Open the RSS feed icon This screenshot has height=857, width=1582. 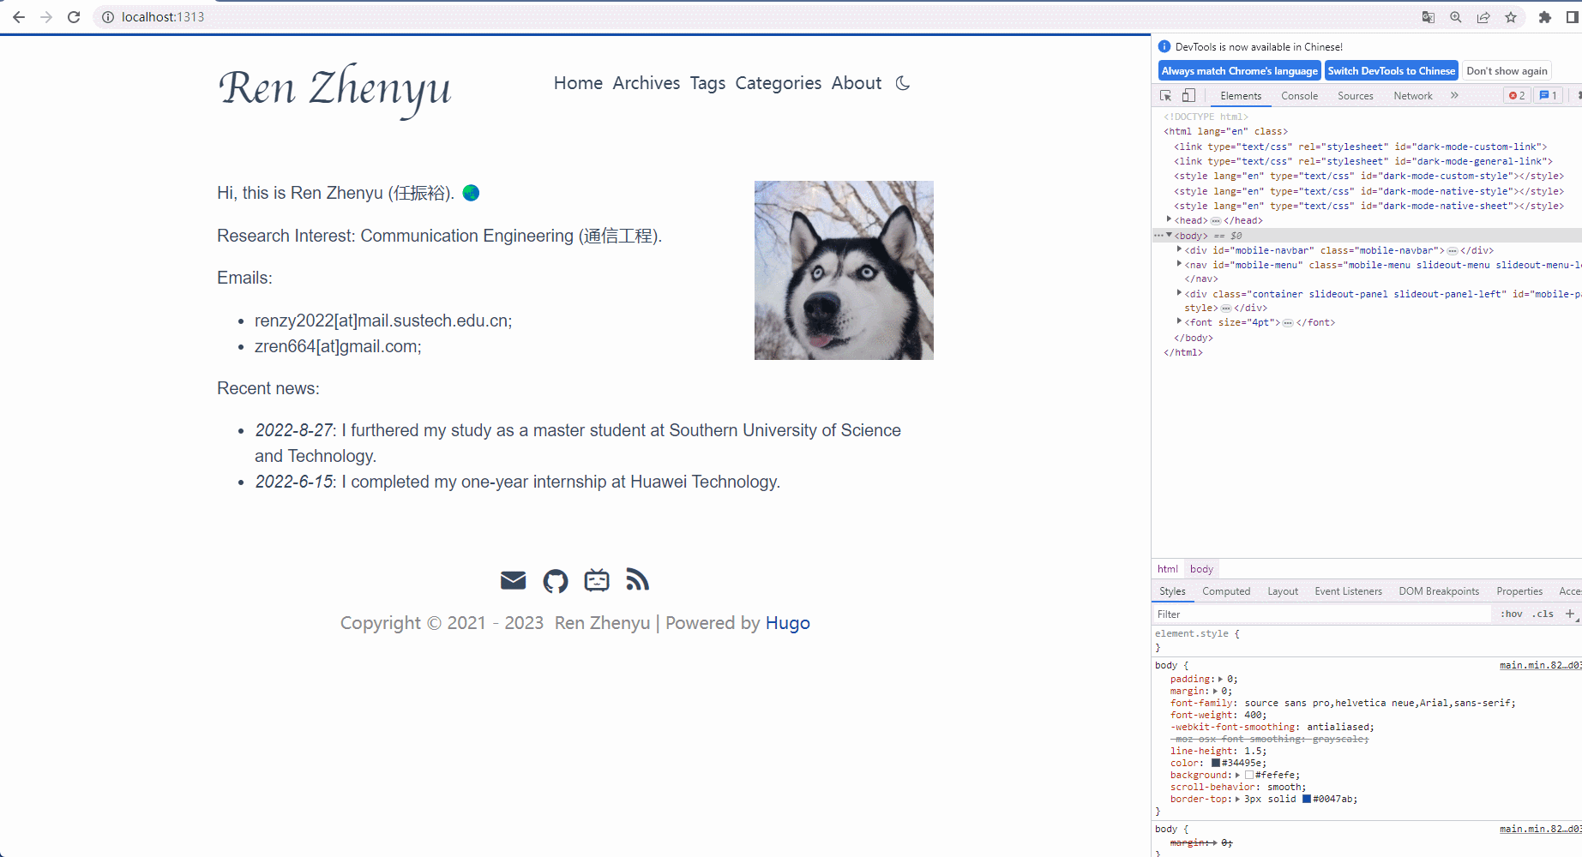pos(637,580)
